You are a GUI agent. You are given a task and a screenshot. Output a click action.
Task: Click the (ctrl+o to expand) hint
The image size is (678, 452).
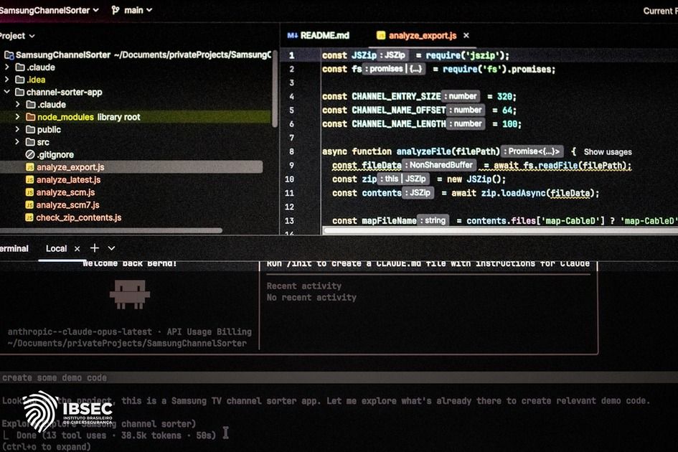[x=46, y=447]
